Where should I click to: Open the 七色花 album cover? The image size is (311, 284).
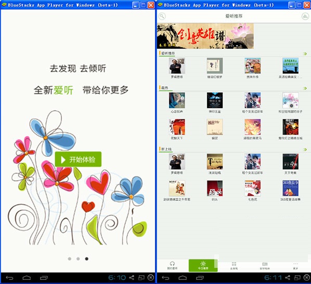pos(252,188)
